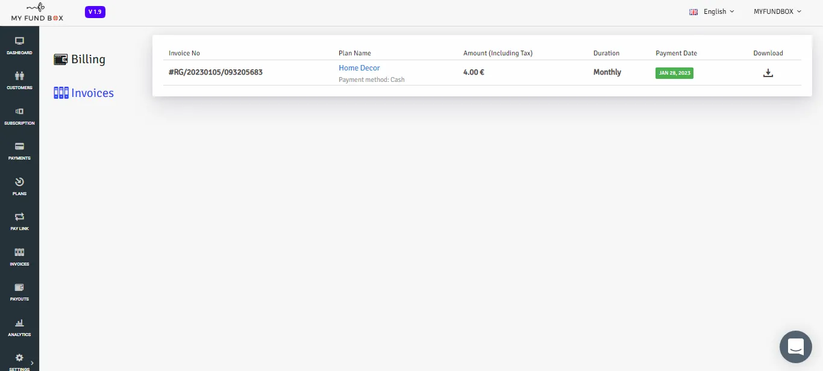
Task: Click the UK flag language icon
Action: tap(693, 11)
